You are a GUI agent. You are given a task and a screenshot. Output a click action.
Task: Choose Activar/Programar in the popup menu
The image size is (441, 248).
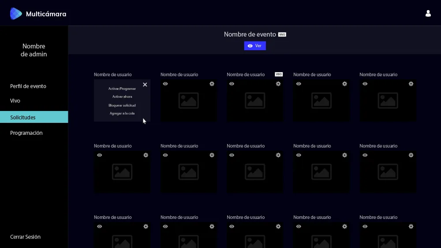[x=122, y=89]
